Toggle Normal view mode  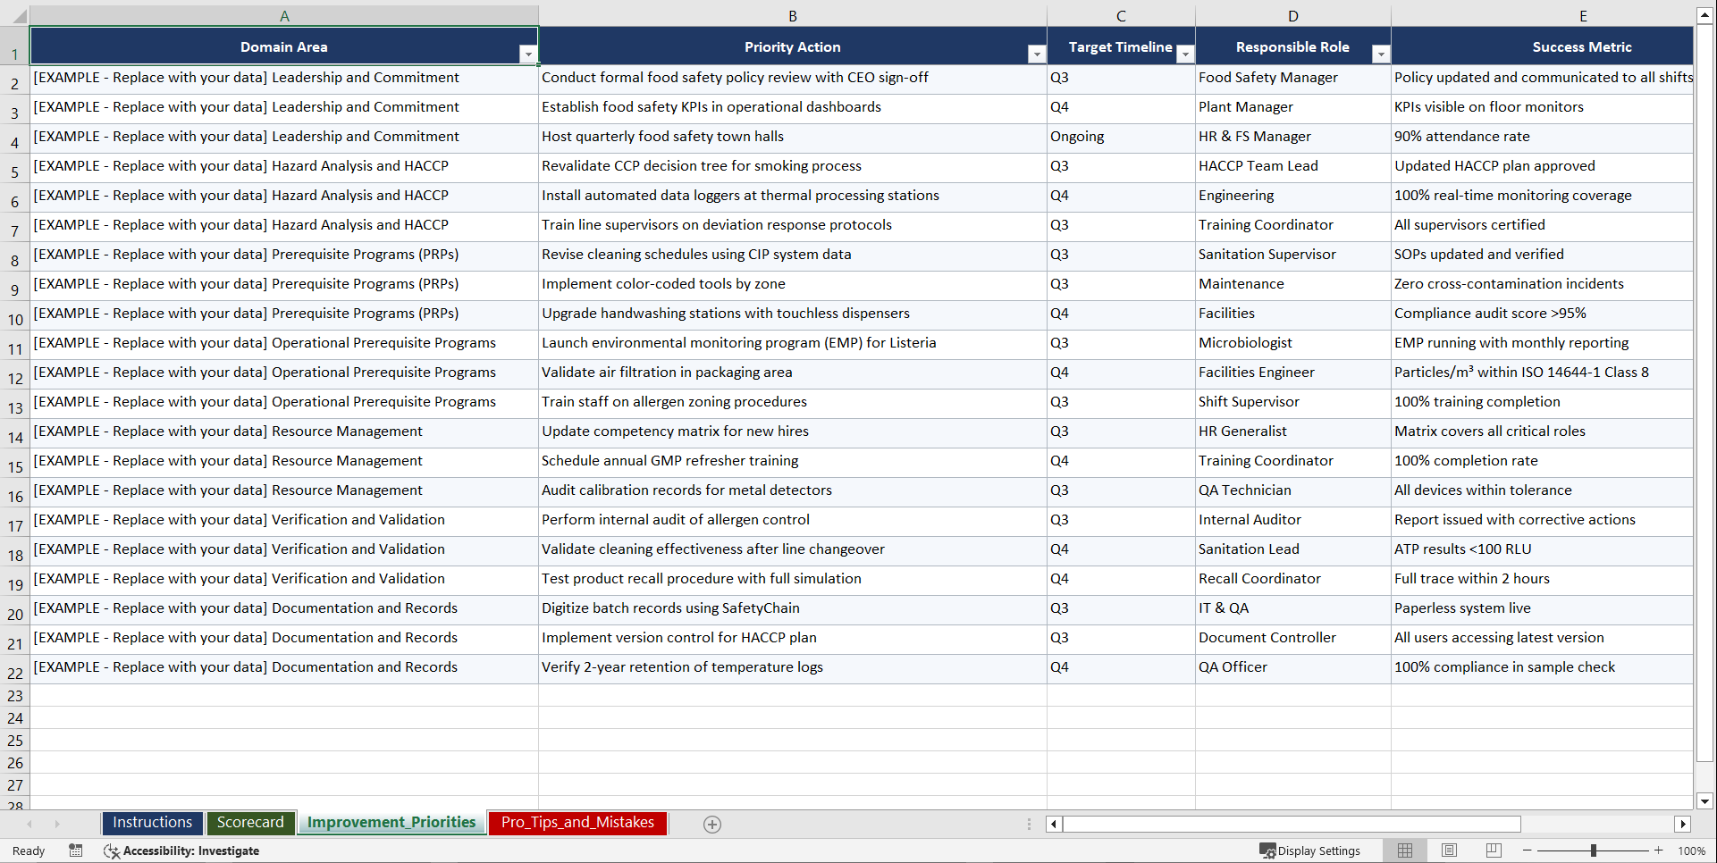(1404, 850)
